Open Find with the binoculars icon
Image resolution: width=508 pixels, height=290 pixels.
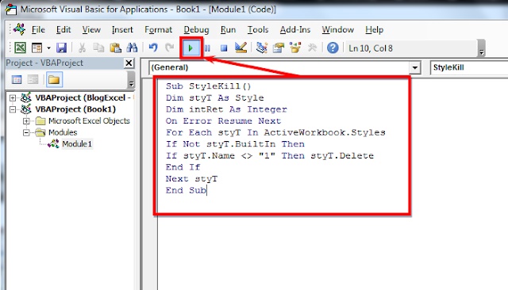tap(132, 48)
